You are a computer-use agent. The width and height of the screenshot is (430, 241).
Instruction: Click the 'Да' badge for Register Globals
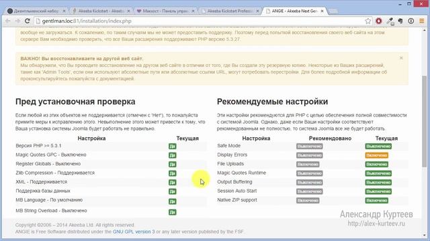(173, 164)
